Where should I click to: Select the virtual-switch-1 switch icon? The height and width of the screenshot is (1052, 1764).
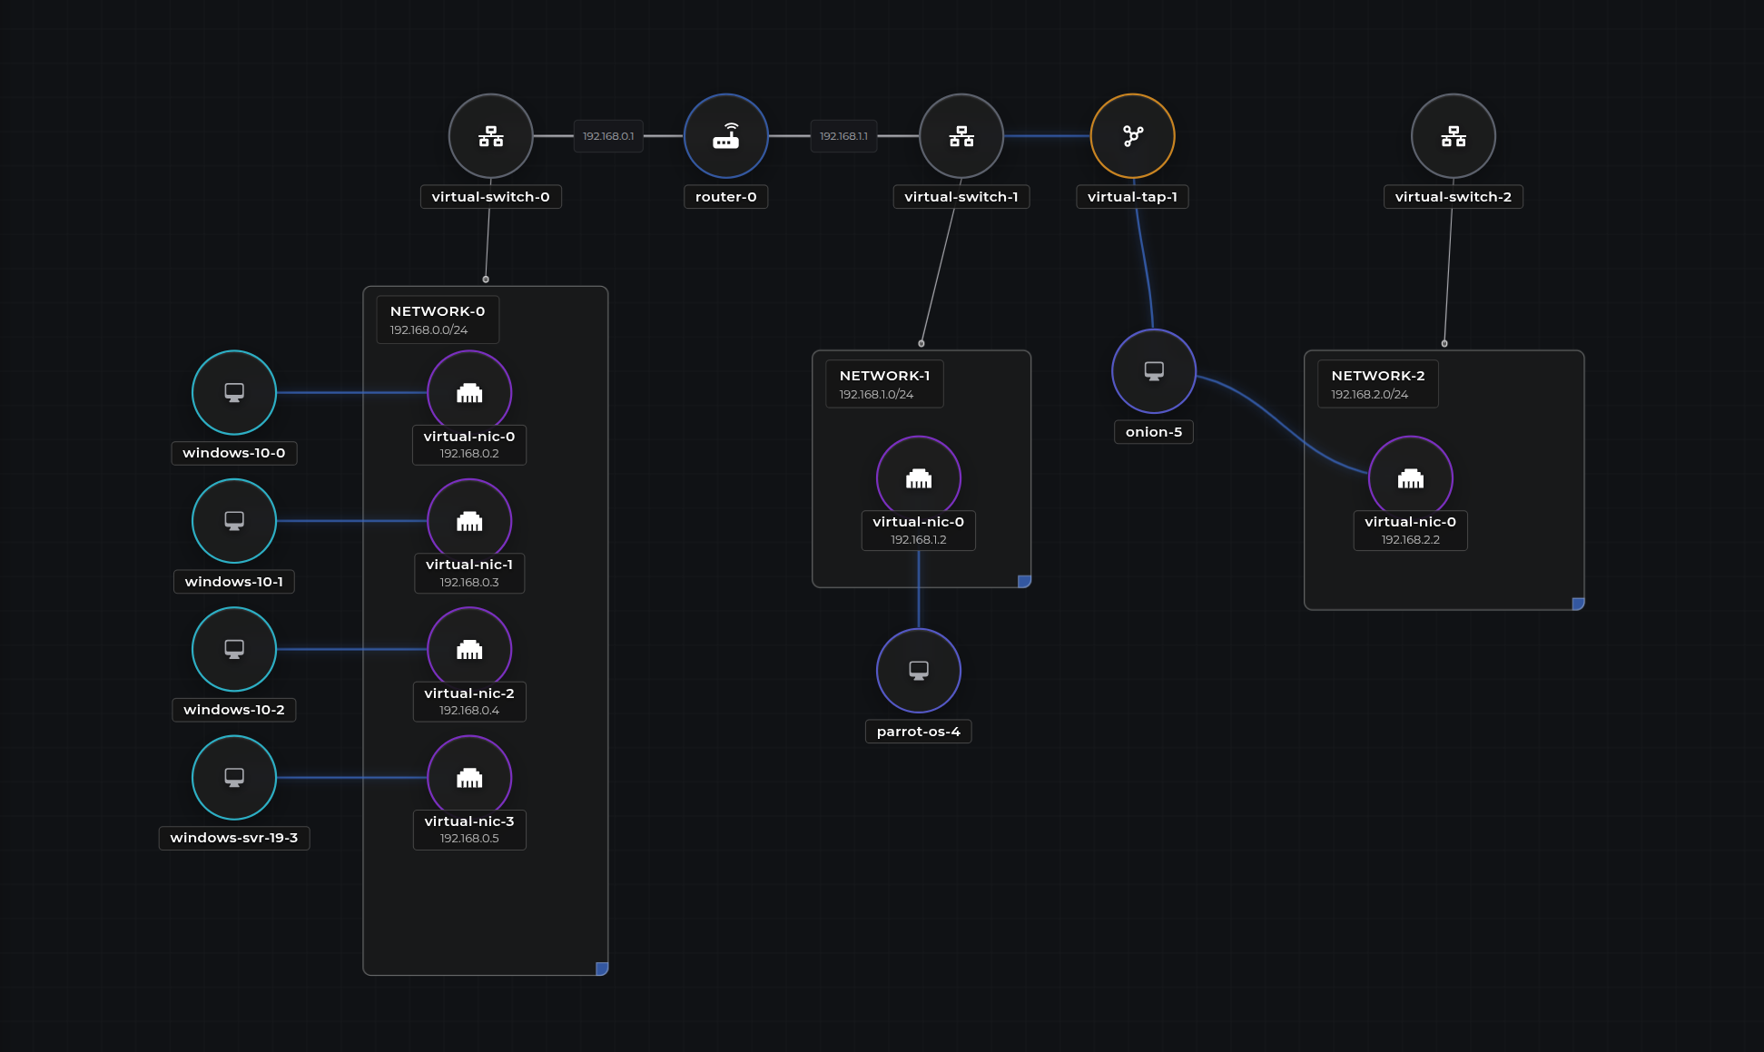(x=961, y=136)
